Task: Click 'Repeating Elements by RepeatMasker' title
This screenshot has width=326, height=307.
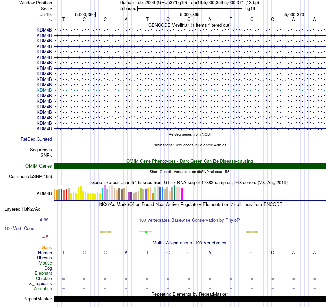Action: (189, 294)
